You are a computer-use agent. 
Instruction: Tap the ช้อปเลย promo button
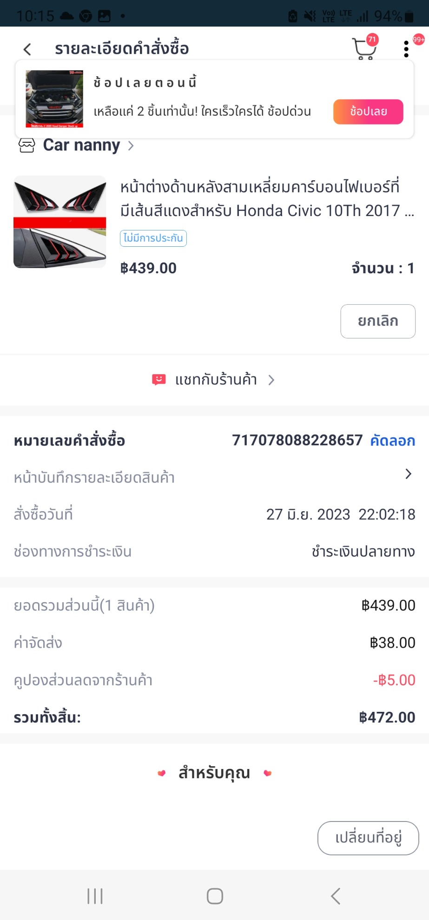[368, 112]
